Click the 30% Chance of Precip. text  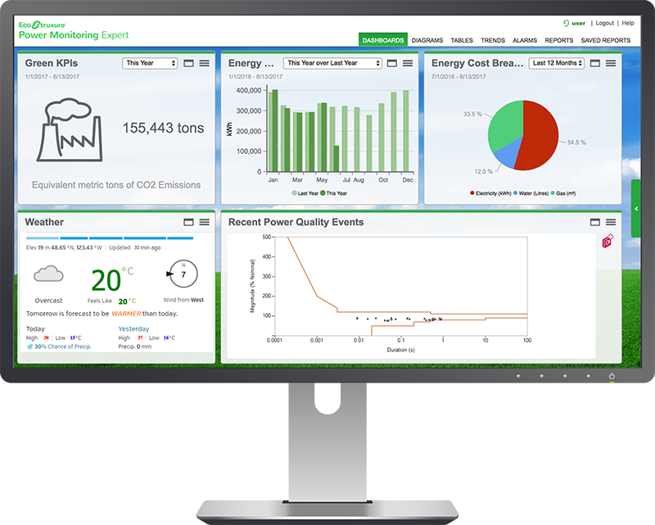click(x=63, y=346)
